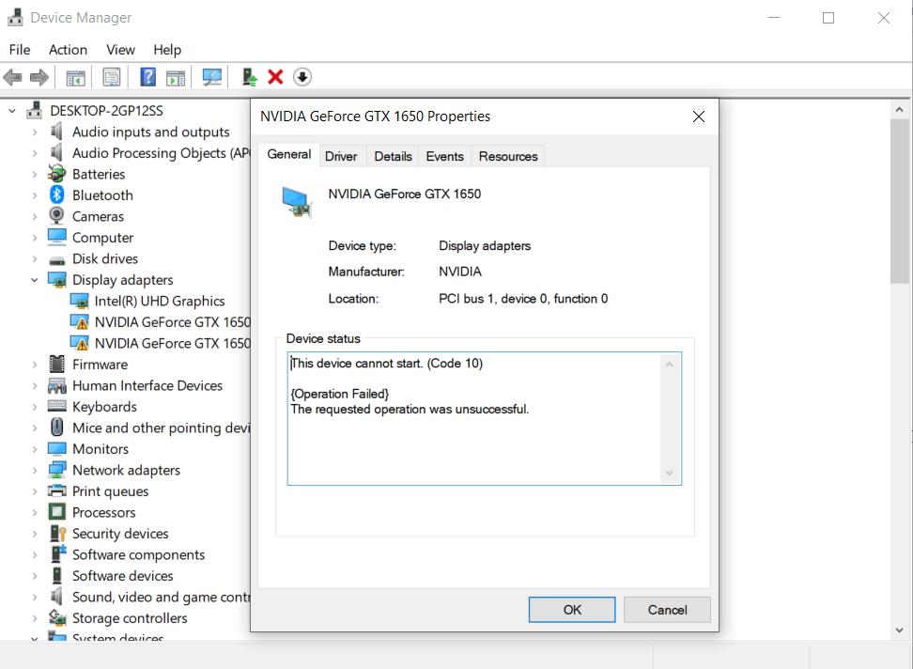Viewport: 913px width, 669px height.
Task: Click the Software components icon
Action: click(x=57, y=553)
